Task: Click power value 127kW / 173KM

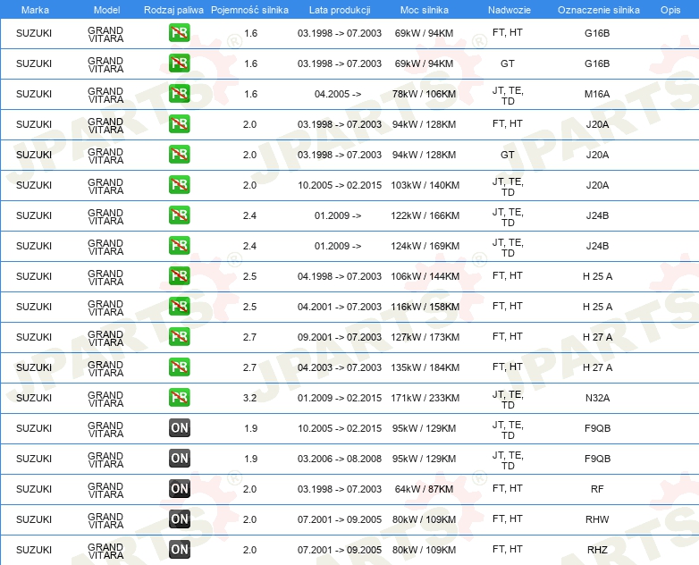Action: (425, 337)
